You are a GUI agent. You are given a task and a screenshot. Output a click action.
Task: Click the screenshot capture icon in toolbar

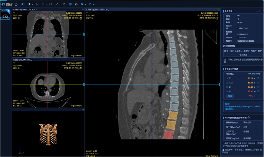pos(76,4)
